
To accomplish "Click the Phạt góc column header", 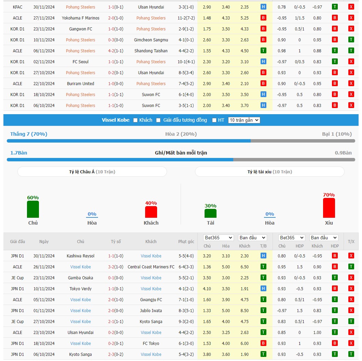I will click(186, 241).
